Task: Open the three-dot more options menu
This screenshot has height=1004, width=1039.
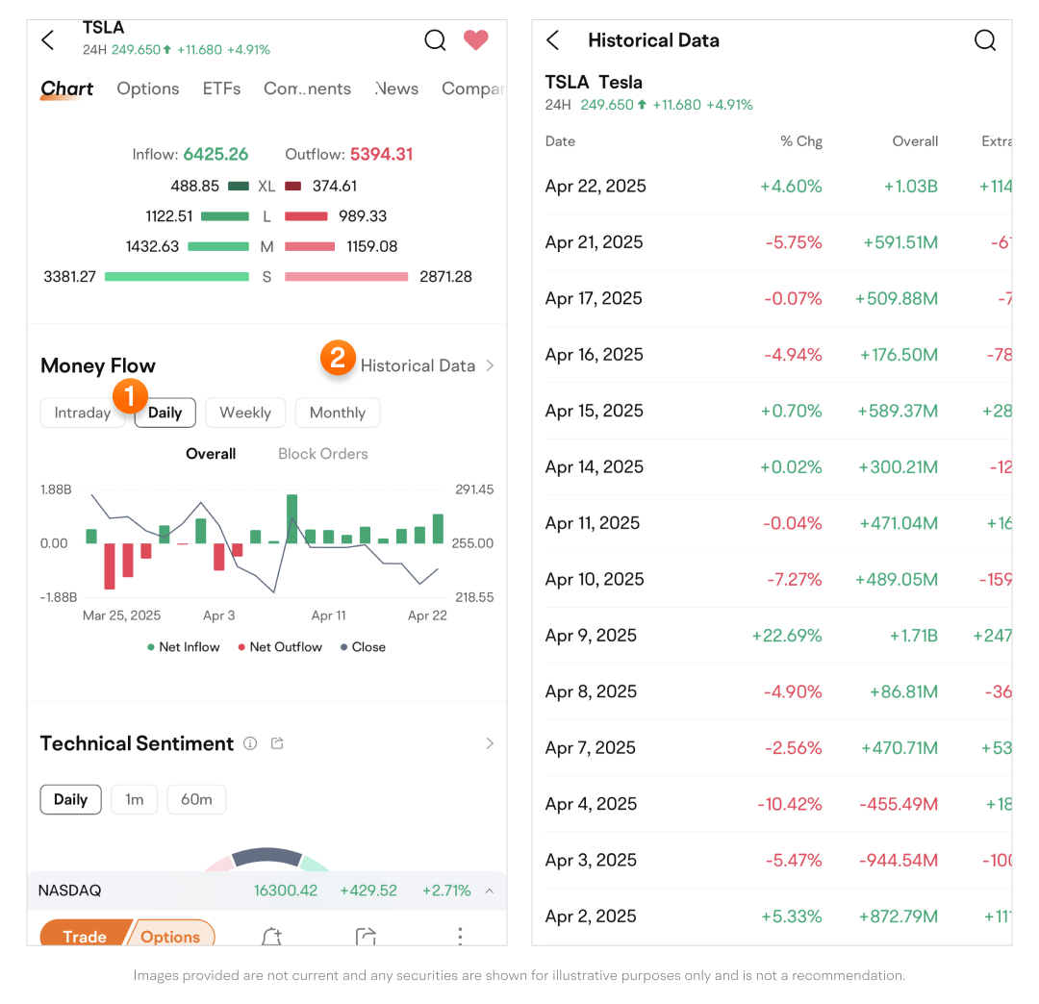Action: pyautogui.click(x=460, y=937)
